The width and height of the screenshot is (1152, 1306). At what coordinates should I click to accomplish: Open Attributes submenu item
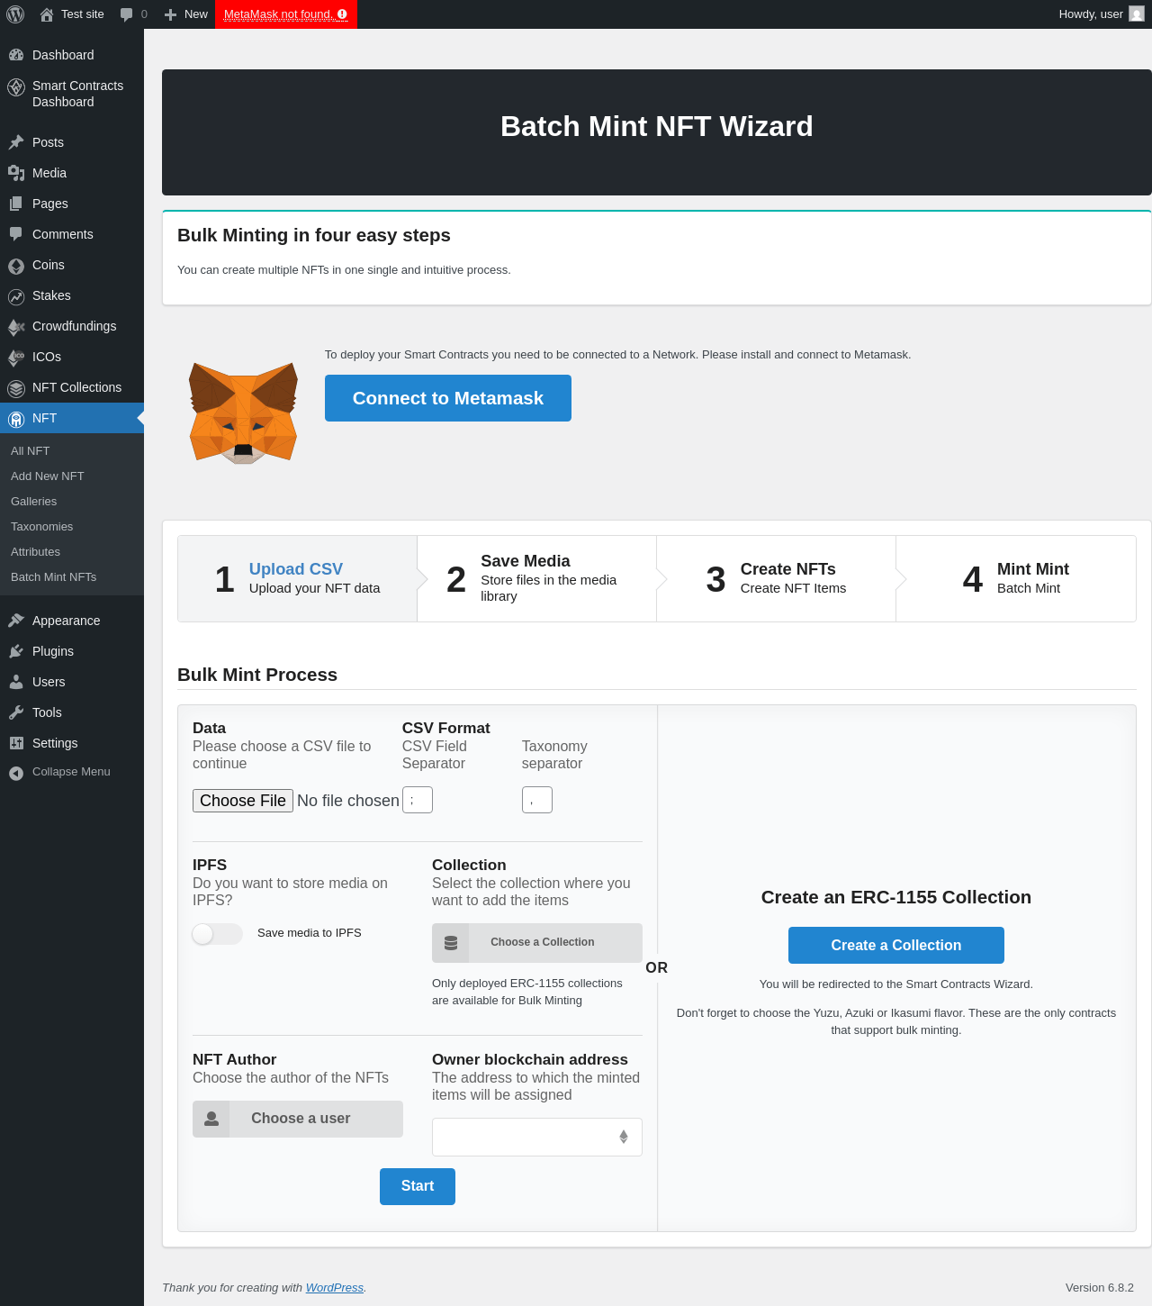click(36, 551)
